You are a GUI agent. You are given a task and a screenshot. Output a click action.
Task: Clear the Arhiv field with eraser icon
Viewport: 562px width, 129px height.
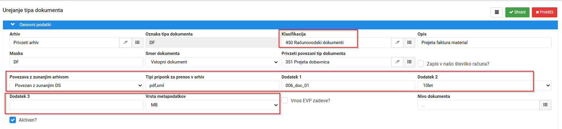125,43
